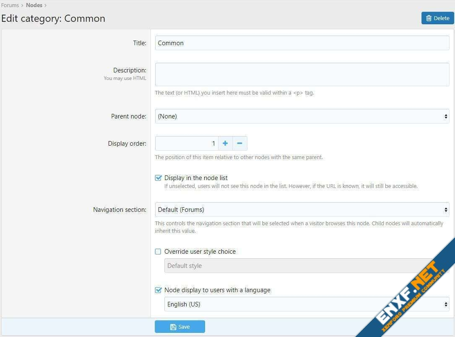Click the Edit category: Common heading
This screenshot has height=337, width=455.
point(53,18)
